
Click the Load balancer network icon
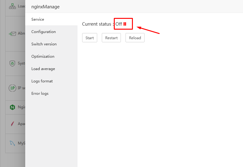click(x=12, y=6)
